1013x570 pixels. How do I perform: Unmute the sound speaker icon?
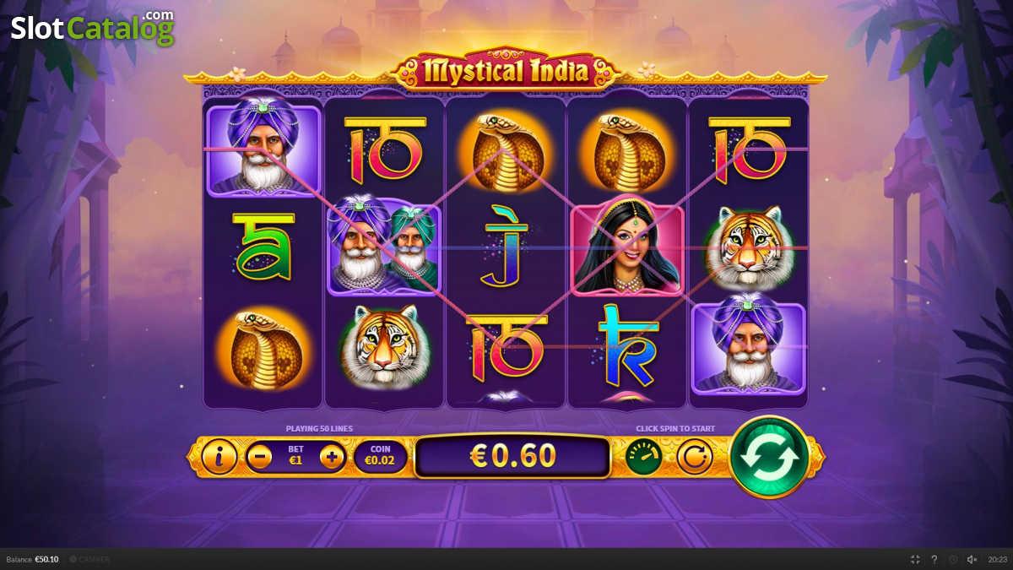pyautogui.click(x=972, y=559)
